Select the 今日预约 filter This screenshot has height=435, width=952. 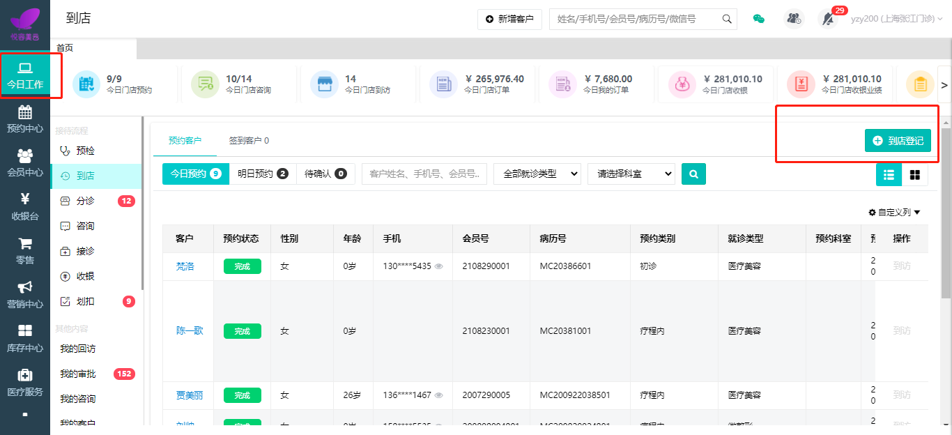(196, 174)
